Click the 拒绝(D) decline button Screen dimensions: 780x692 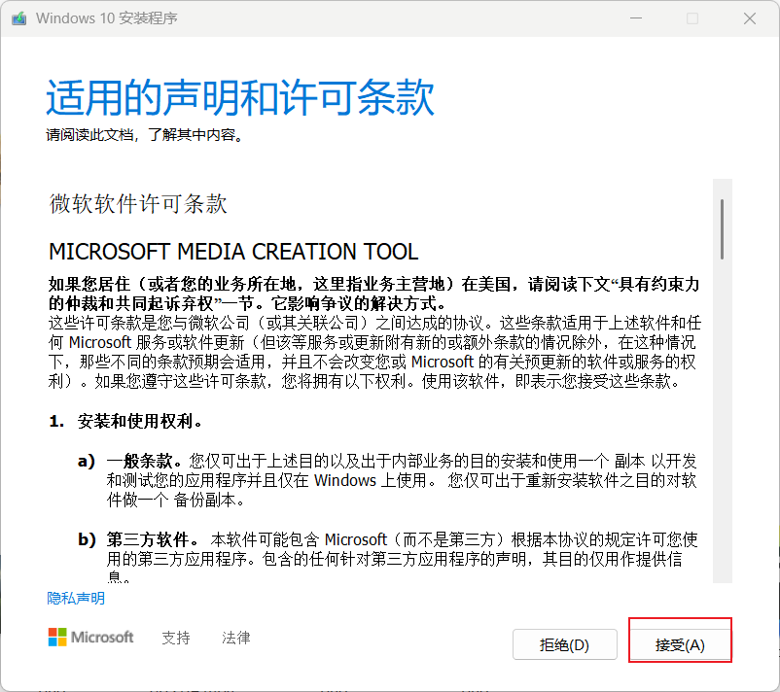[x=565, y=644]
